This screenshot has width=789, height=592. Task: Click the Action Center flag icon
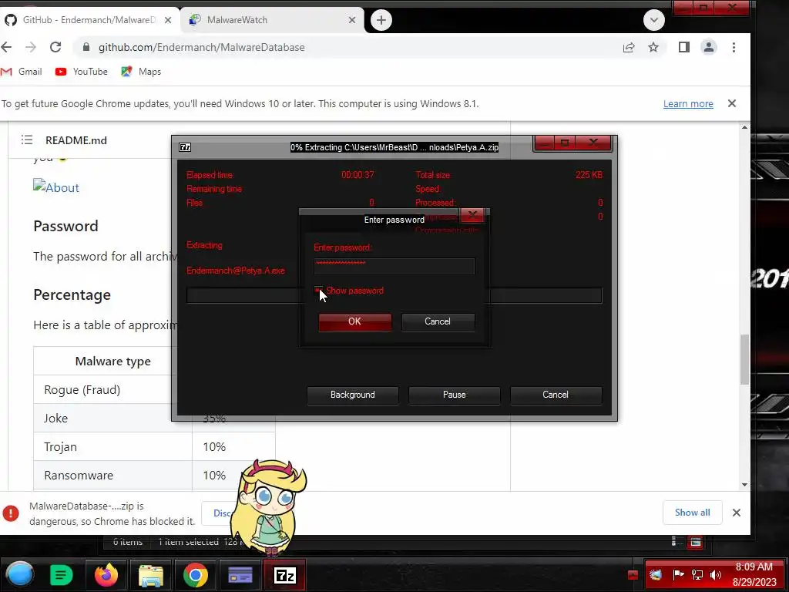(678, 575)
